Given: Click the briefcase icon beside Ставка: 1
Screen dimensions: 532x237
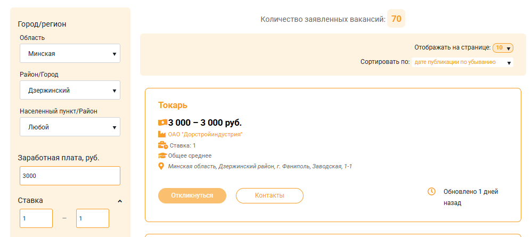Looking at the screenshot, I should [162, 145].
